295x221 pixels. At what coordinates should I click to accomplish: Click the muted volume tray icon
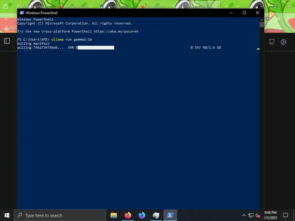[258, 215]
